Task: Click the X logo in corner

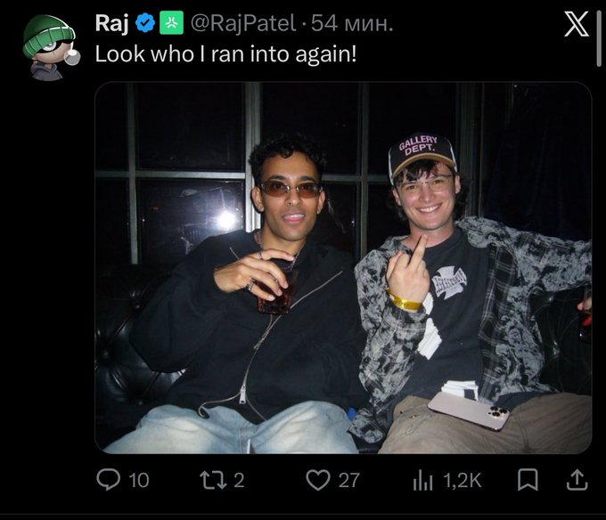Action: coord(577,24)
